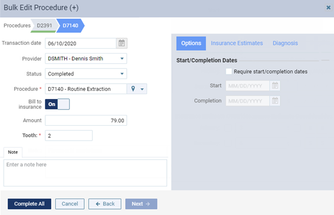Click the tooth location pin icon

pyautogui.click(x=133, y=89)
